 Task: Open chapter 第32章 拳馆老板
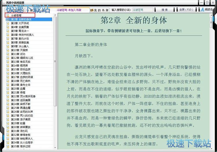tap(21, 135)
